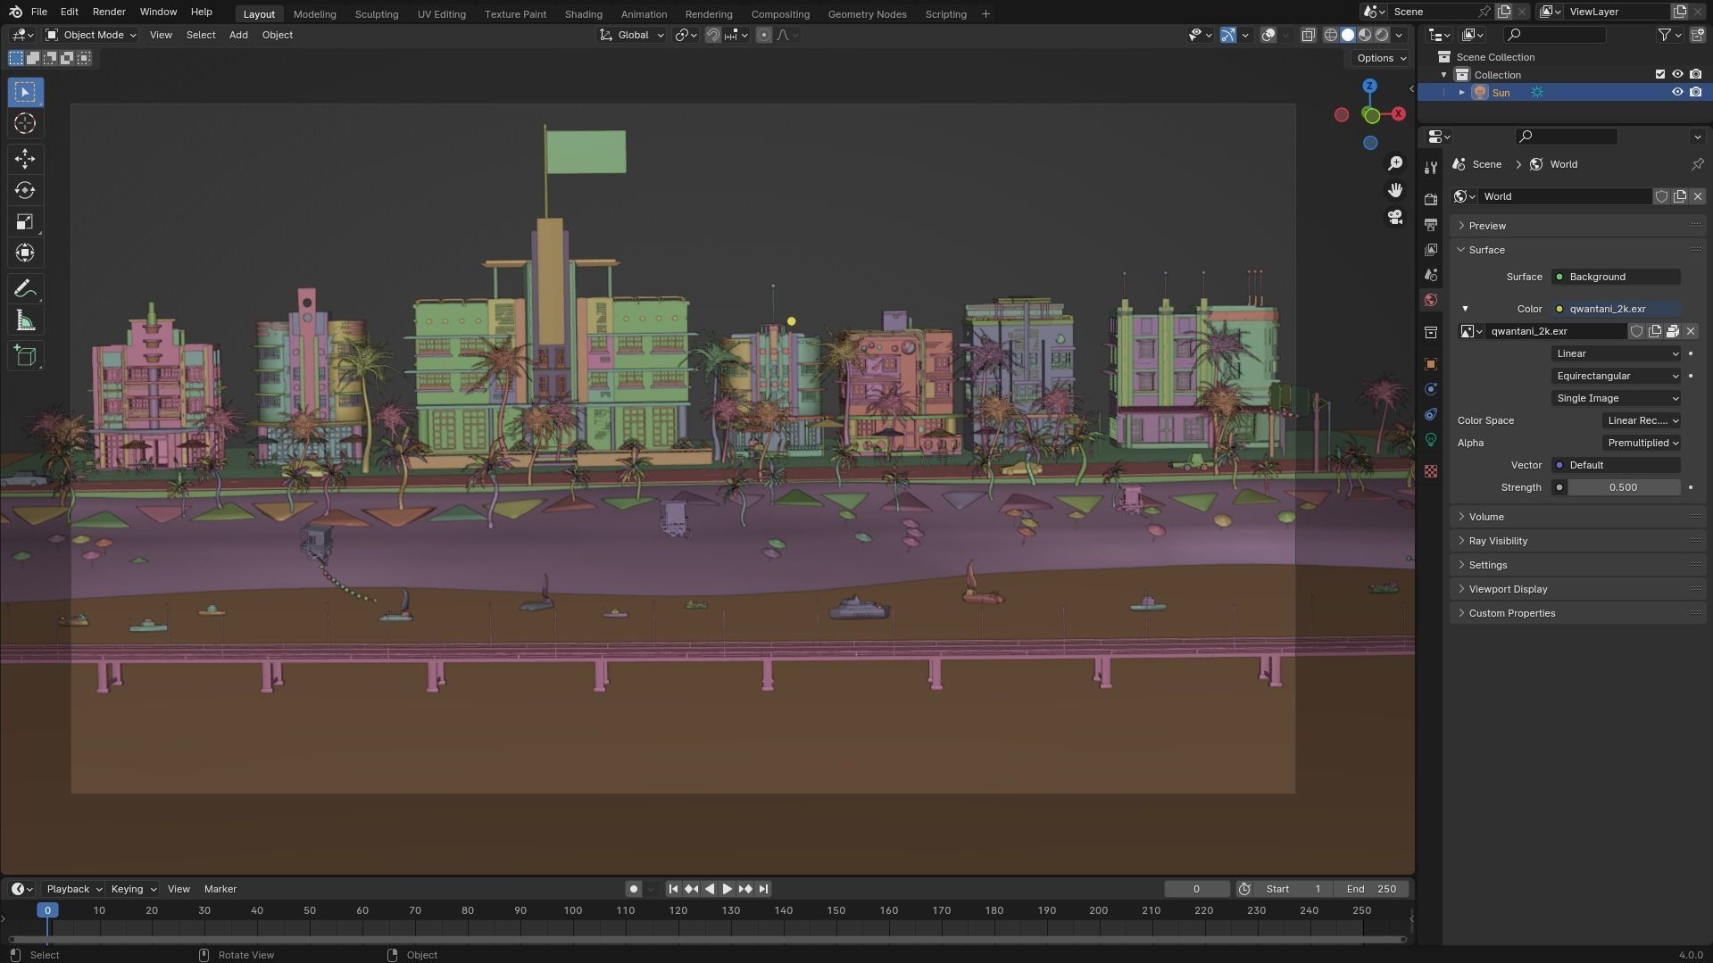Open Single Image source dropdown

pos(1617,398)
